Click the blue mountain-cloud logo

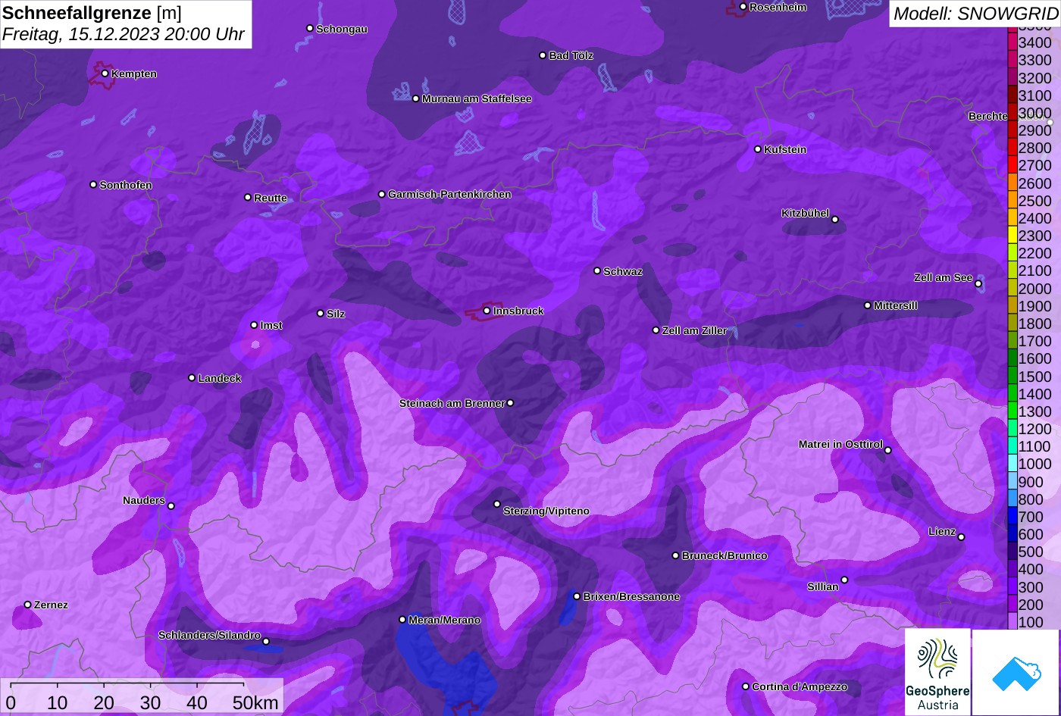[1017, 672]
